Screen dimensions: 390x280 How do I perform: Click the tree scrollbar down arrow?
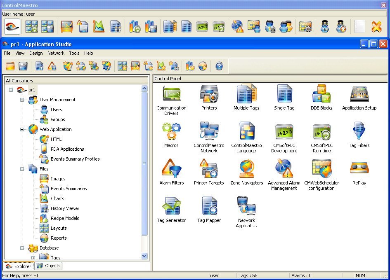[x=144, y=256]
